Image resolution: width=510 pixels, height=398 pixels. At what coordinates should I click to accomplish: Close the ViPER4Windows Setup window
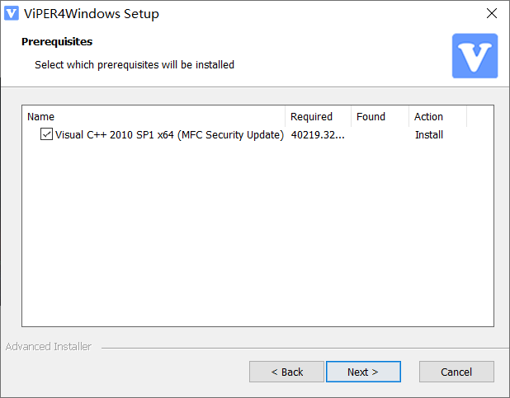click(x=492, y=13)
